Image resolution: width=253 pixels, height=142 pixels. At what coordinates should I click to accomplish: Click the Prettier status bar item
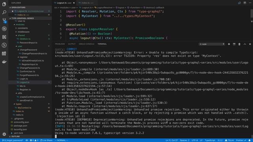241,140
